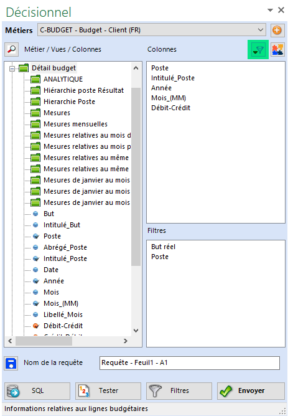Collapse the Détail budget tree node
Viewport: 288px width, 416px height.
tap(12, 69)
